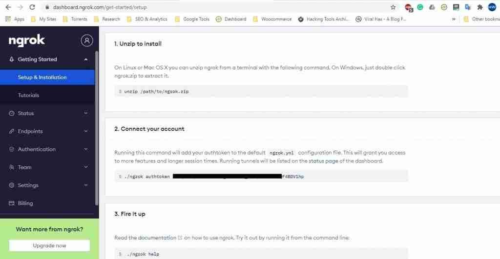Expand the Settings section chevron
Viewport: 500px width, 259px height.
click(x=86, y=185)
